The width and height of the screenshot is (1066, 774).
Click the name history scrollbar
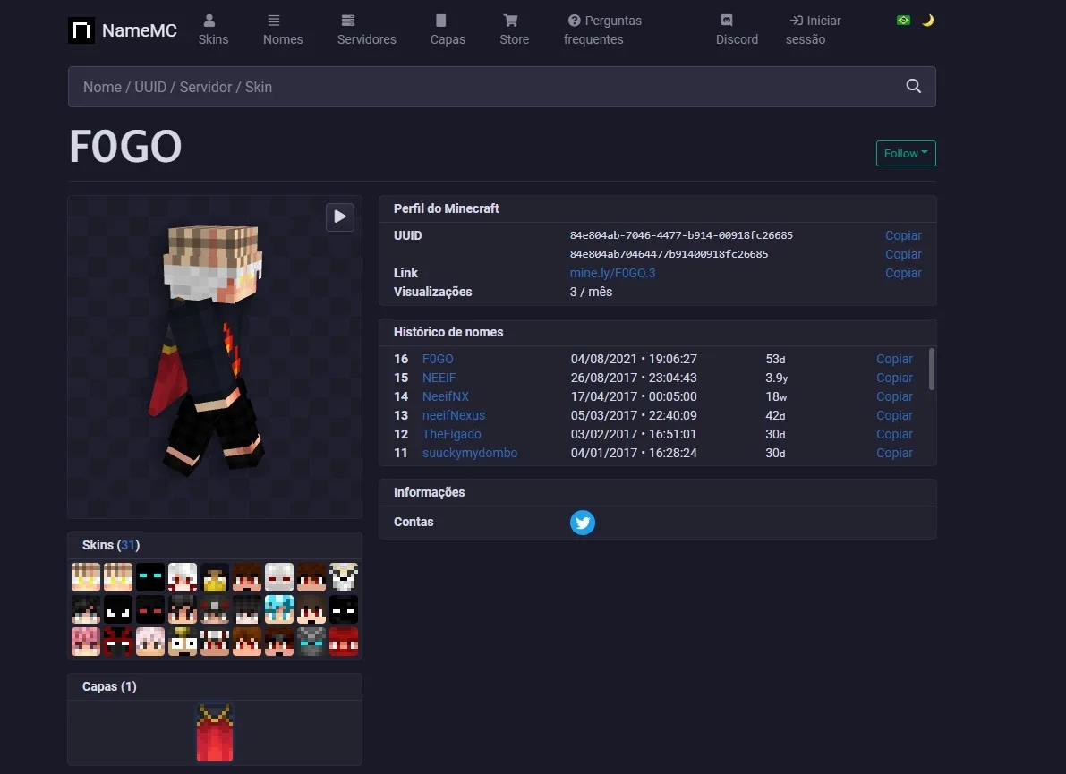pyautogui.click(x=932, y=369)
